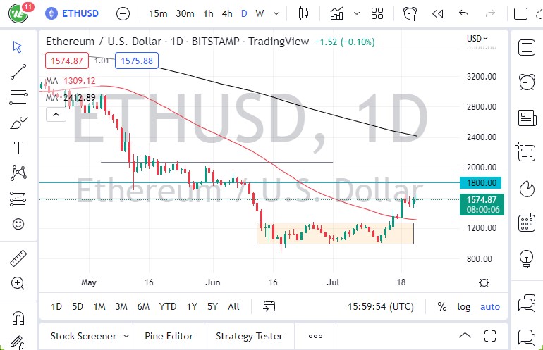The image size is (543, 350).
Task: Select the crosshair cursor tool
Action: pos(18,46)
